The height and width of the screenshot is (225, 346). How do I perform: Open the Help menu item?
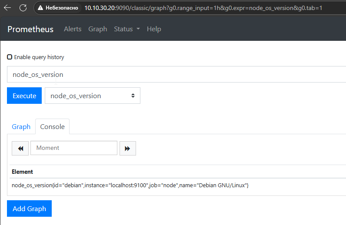tap(154, 29)
